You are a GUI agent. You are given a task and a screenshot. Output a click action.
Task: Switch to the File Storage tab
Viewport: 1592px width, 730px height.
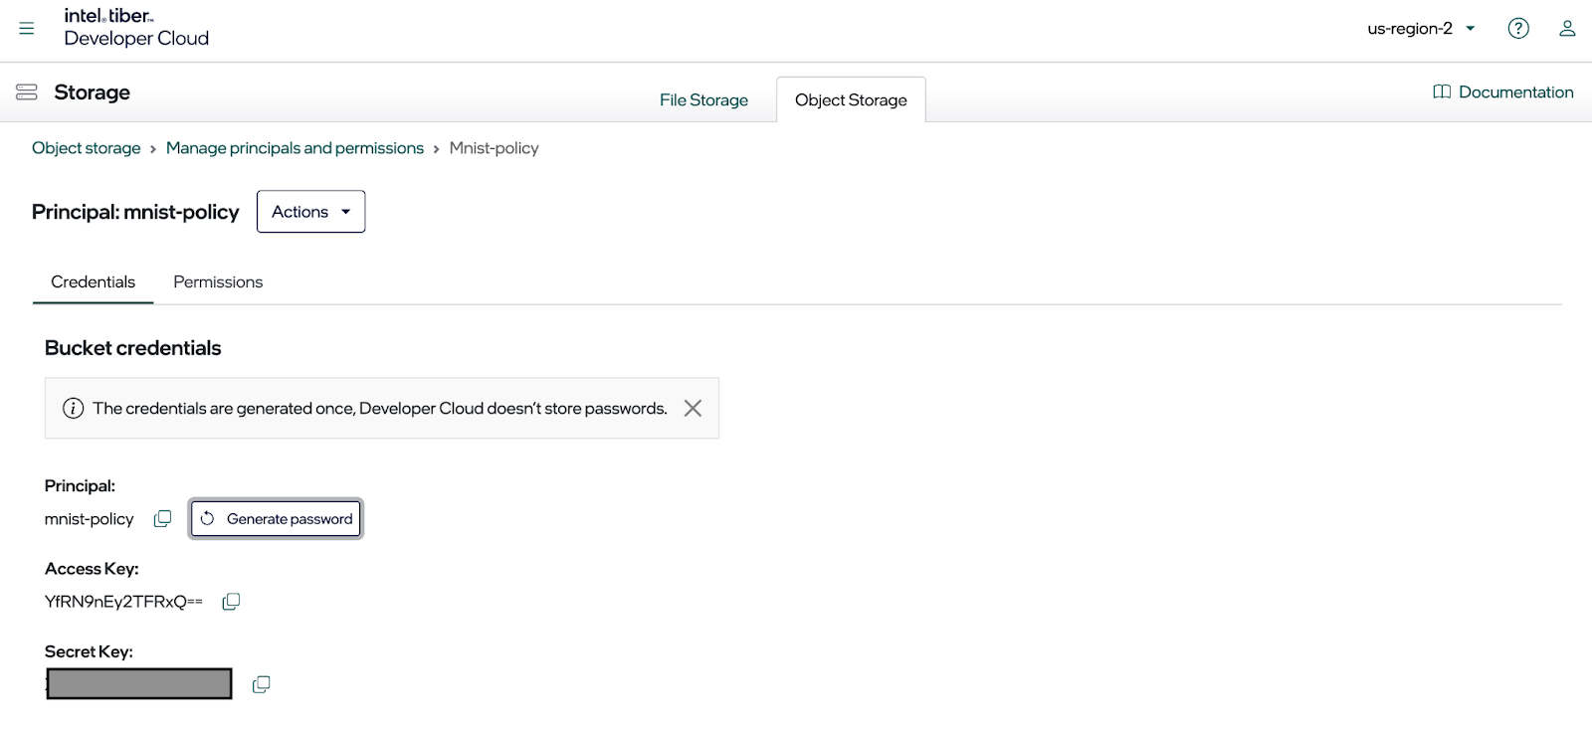pyautogui.click(x=703, y=100)
